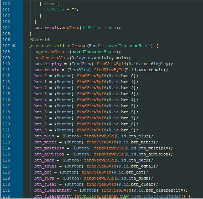
Task: Place cursor on onCreate method name declaration
Action: [x=77, y=46]
